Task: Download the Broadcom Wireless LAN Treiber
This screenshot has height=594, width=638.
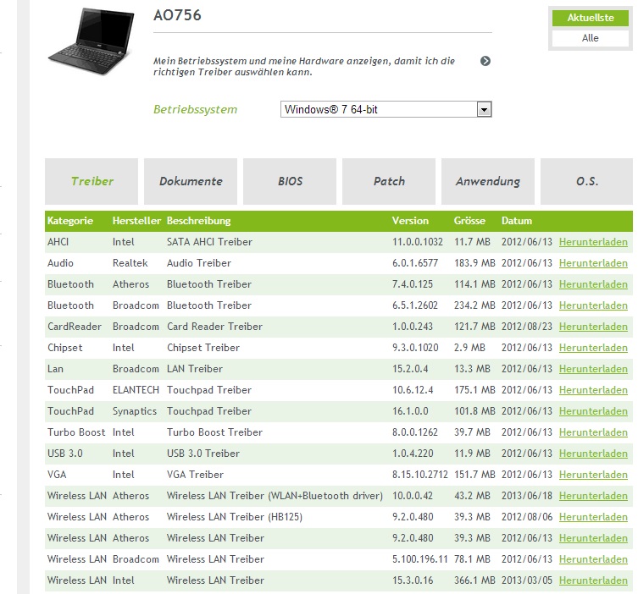Action: 593,559
